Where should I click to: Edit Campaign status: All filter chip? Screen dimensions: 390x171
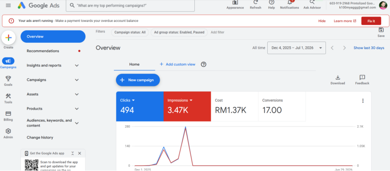tap(130, 33)
